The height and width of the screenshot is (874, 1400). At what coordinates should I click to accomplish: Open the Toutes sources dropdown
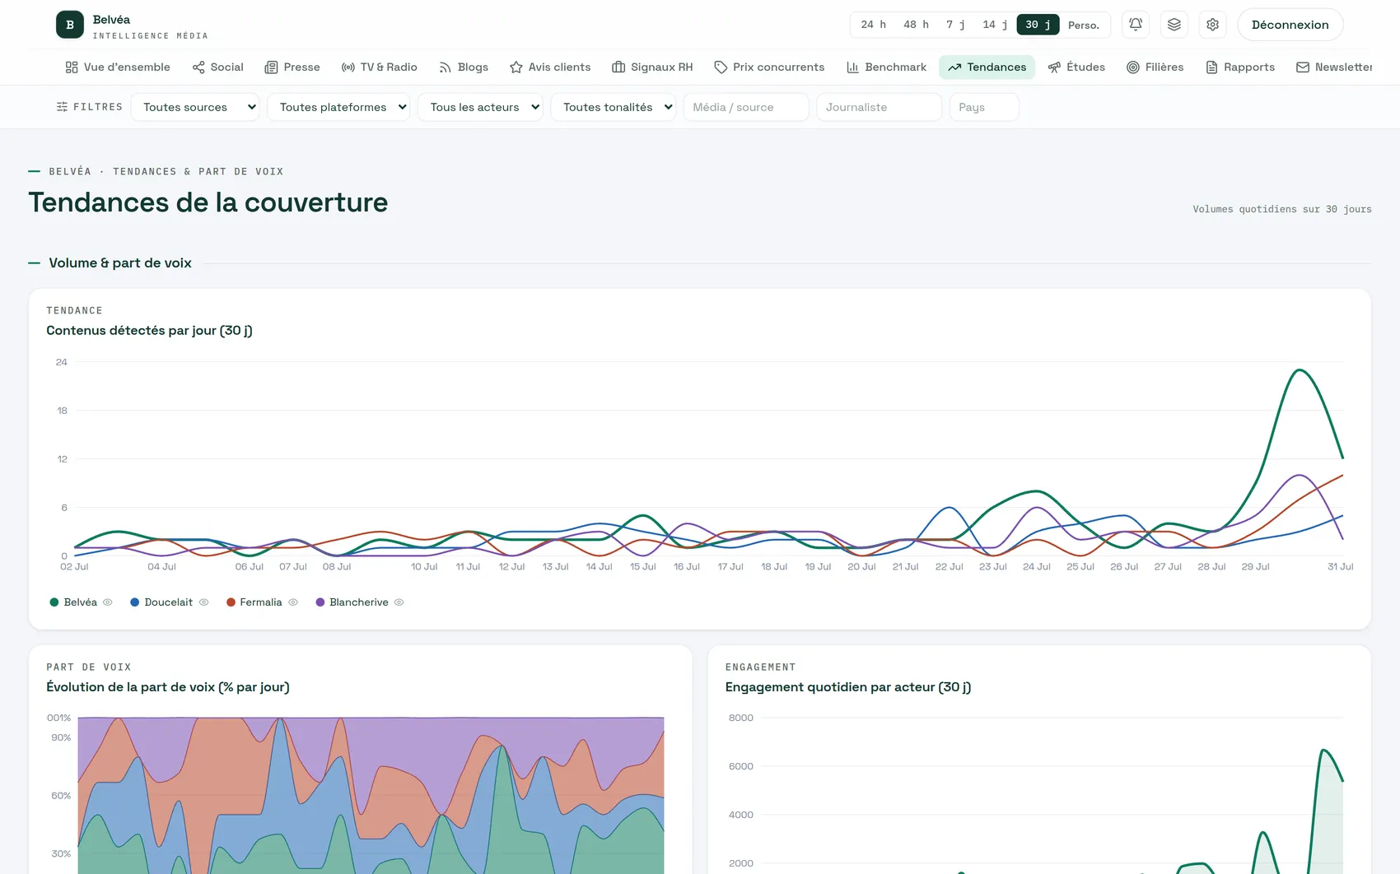[x=195, y=107]
